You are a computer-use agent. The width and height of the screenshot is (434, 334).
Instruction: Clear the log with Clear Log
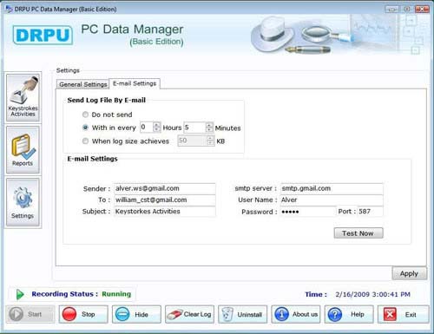pos(189,314)
